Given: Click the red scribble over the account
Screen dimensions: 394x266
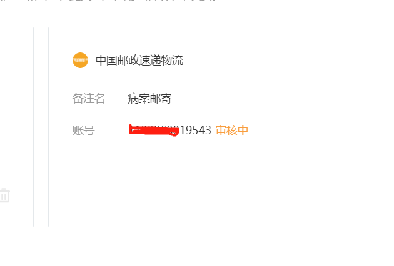Looking at the screenshot, I should (x=154, y=131).
